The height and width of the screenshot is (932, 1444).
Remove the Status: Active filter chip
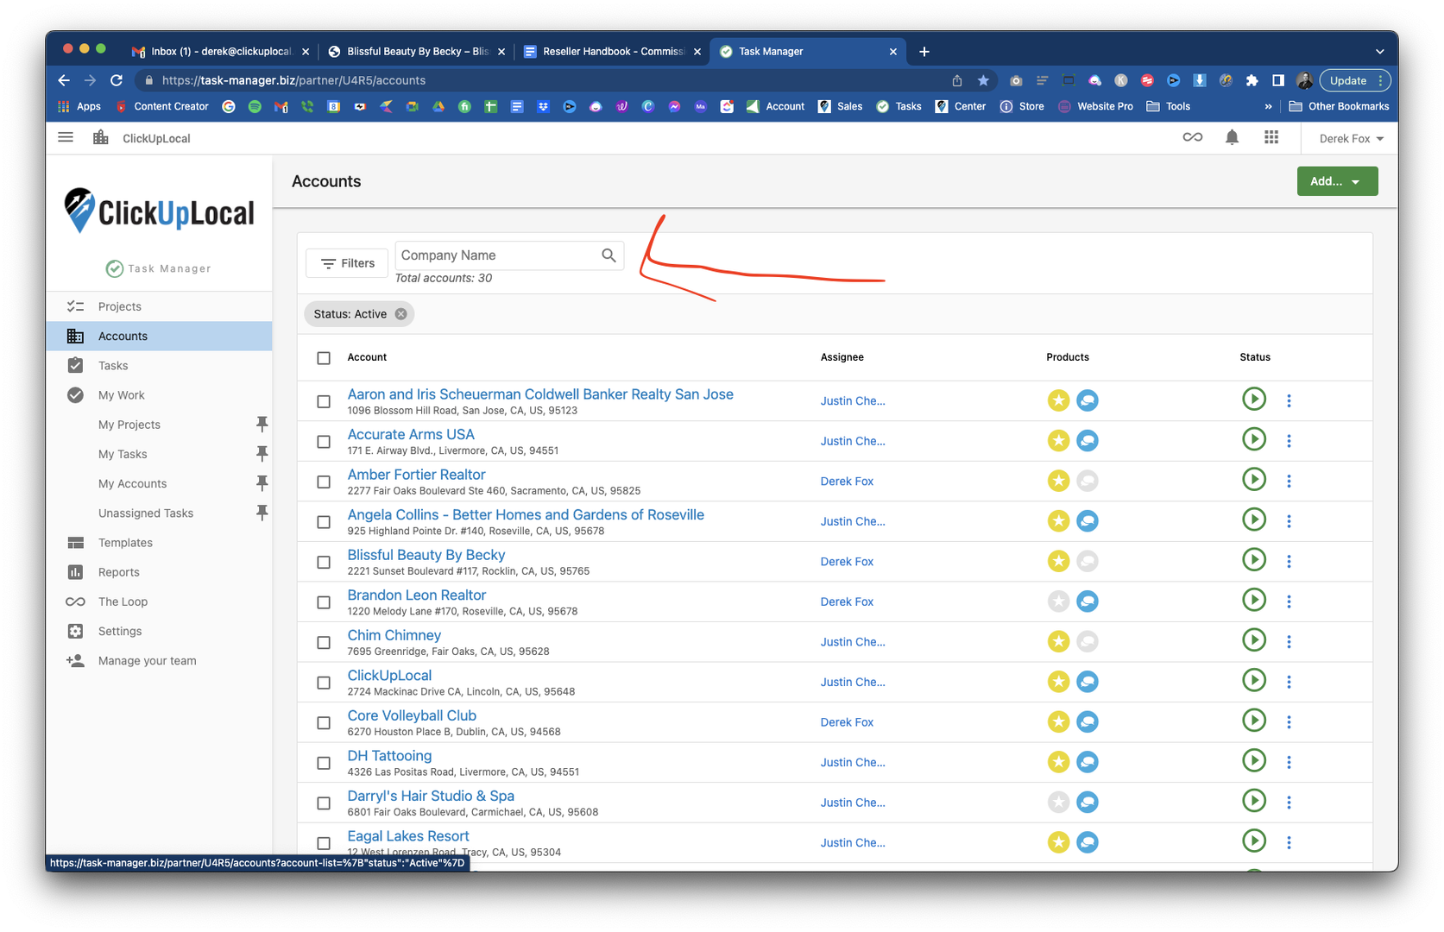401,314
